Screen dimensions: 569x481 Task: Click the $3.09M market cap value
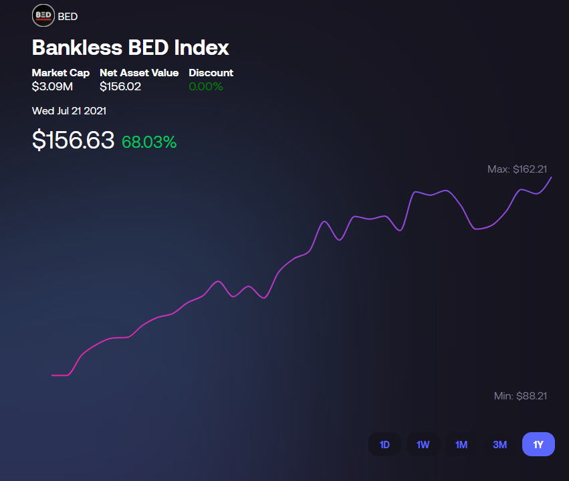point(52,86)
